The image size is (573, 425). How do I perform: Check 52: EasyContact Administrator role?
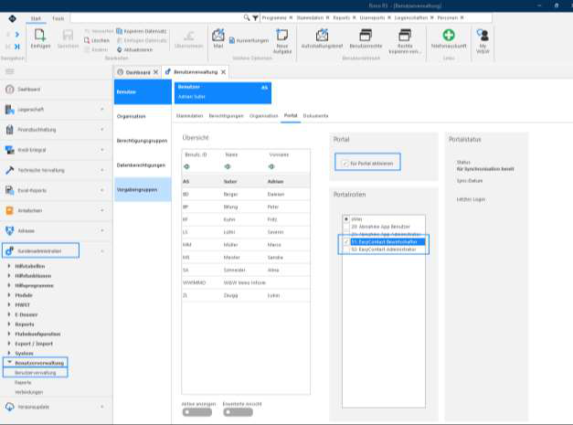click(346, 250)
